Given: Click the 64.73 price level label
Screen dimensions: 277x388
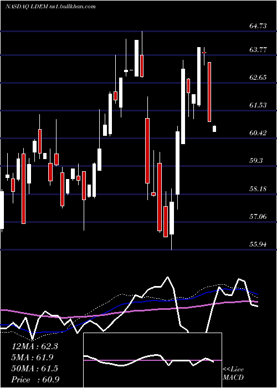Looking at the screenshot, I should pos(258,25).
